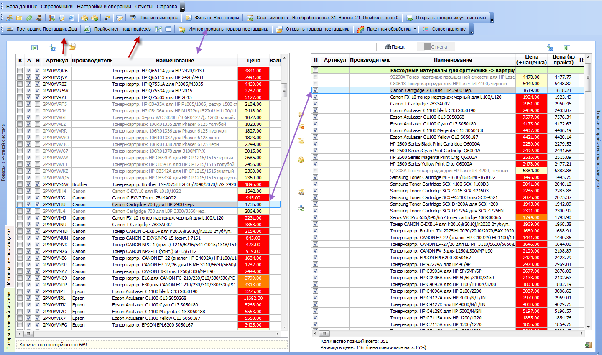Click the exit door icon at bottom right
Image resolution: width=602 pixels, height=355 pixels.
pyautogui.click(x=588, y=345)
